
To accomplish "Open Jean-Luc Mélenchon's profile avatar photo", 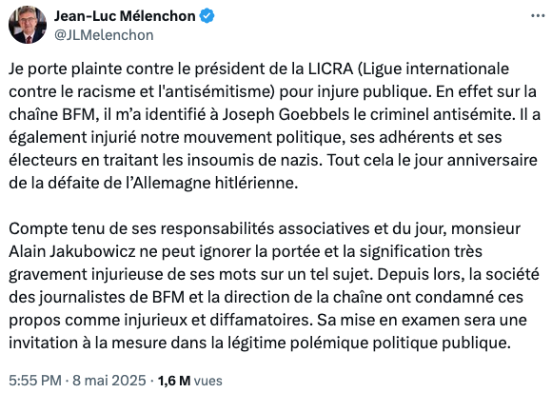I will click(28, 25).
